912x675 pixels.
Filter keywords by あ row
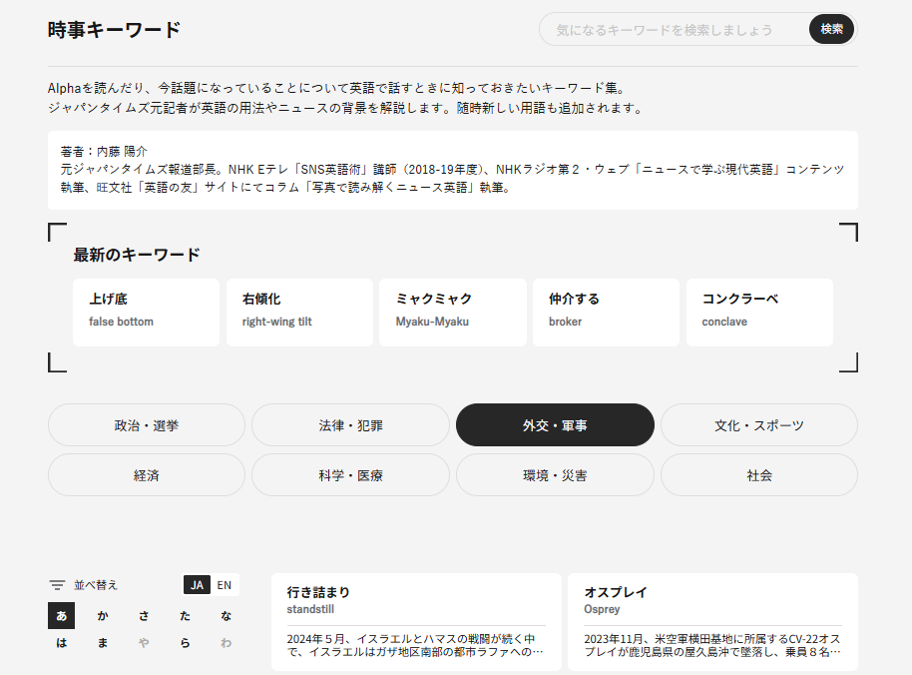[x=62, y=616]
